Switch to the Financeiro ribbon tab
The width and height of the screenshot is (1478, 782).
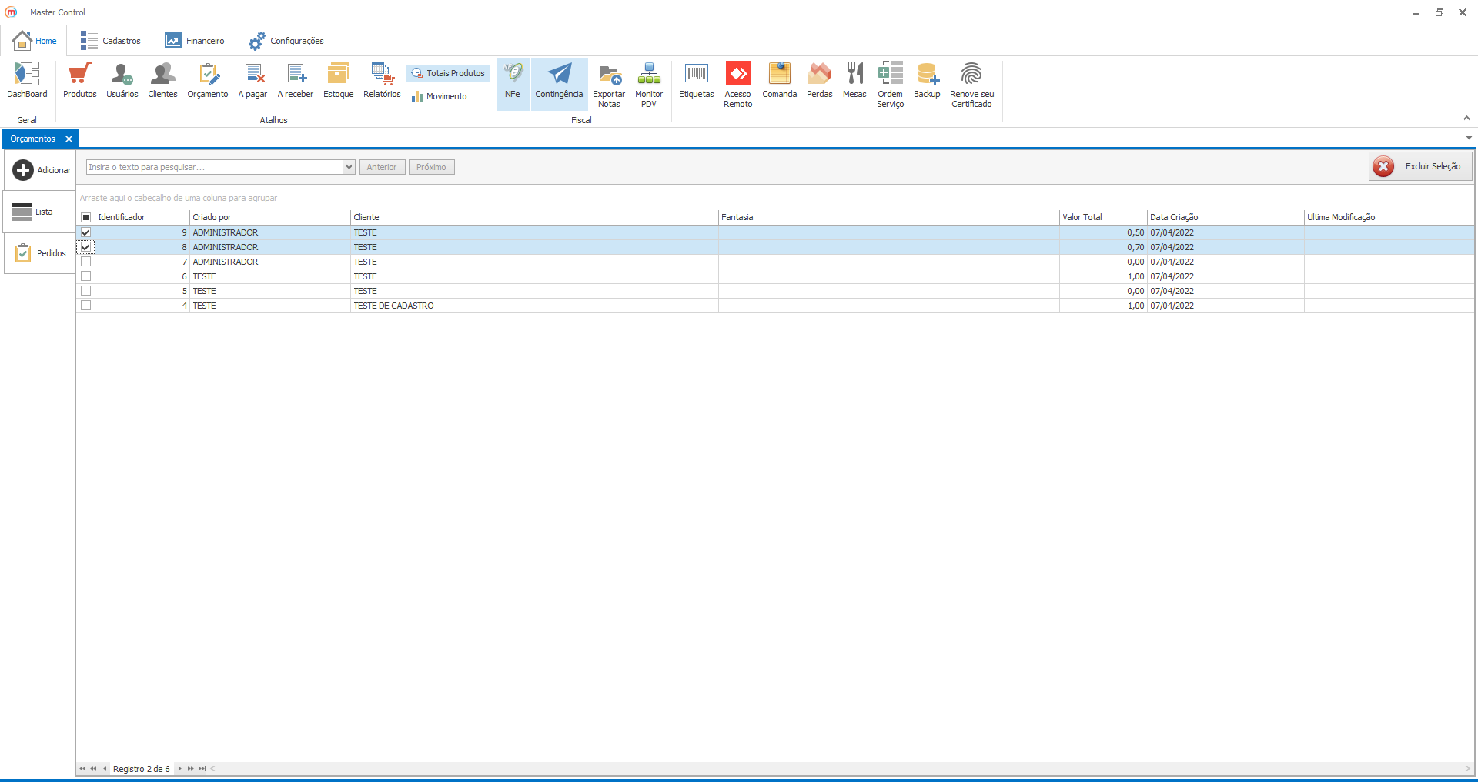195,41
